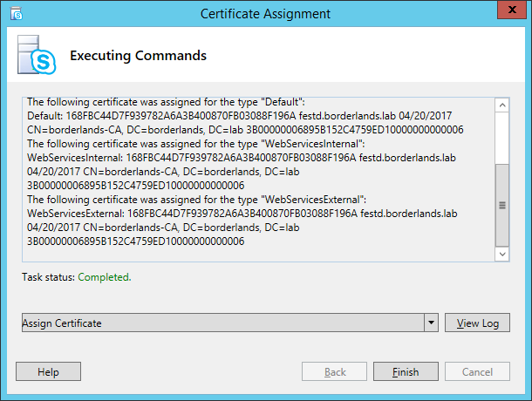Click the line starting 'WebServicesExternal: 168FBC44'
Image resolution: width=532 pixels, height=401 pixels.
coord(242,214)
